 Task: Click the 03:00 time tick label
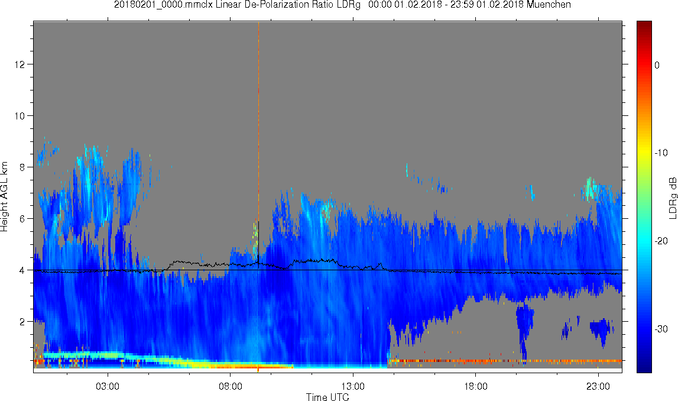pyautogui.click(x=107, y=386)
